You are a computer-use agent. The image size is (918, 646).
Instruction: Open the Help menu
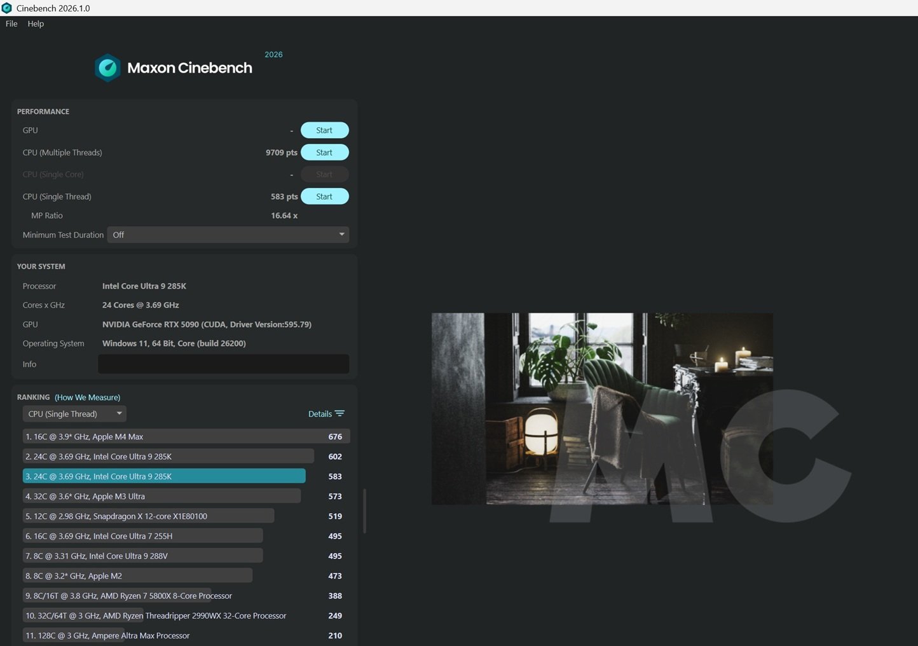point(36,24)
